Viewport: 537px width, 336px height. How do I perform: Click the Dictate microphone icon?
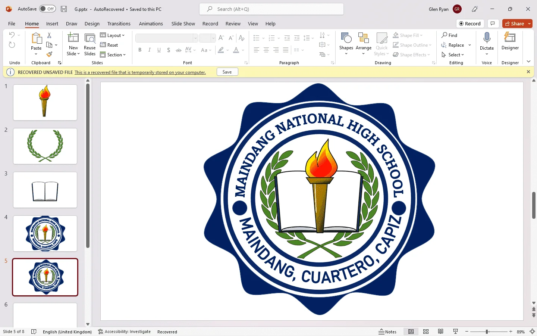(x=487, y=38)
